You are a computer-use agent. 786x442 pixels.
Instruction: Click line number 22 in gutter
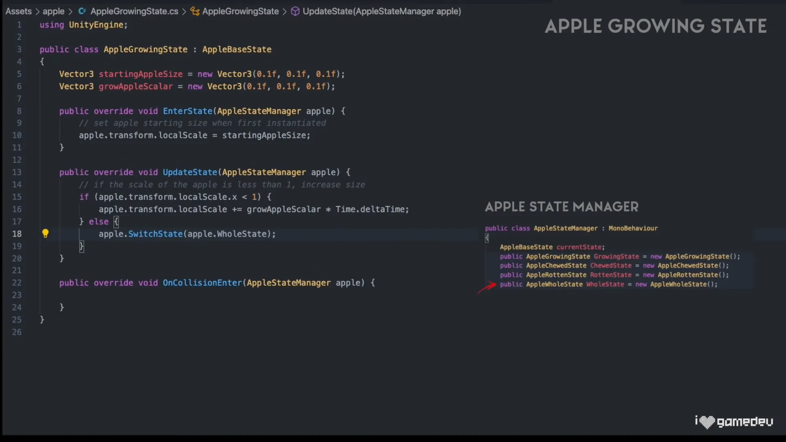pos(17,283)
